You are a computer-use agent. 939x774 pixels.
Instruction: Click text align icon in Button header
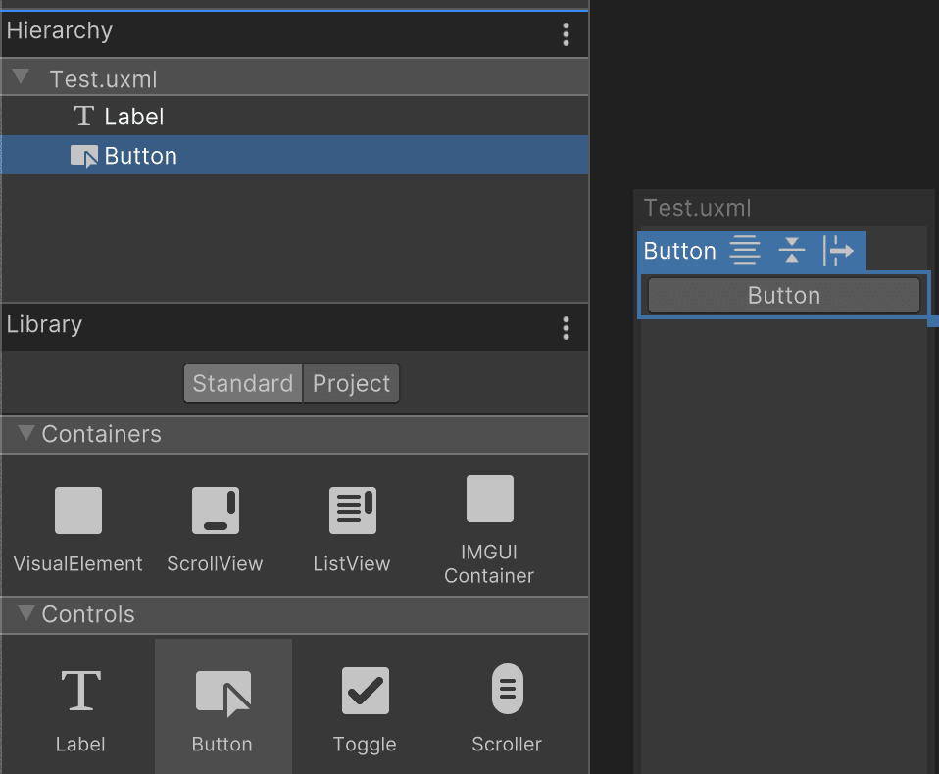pos(746,251)
